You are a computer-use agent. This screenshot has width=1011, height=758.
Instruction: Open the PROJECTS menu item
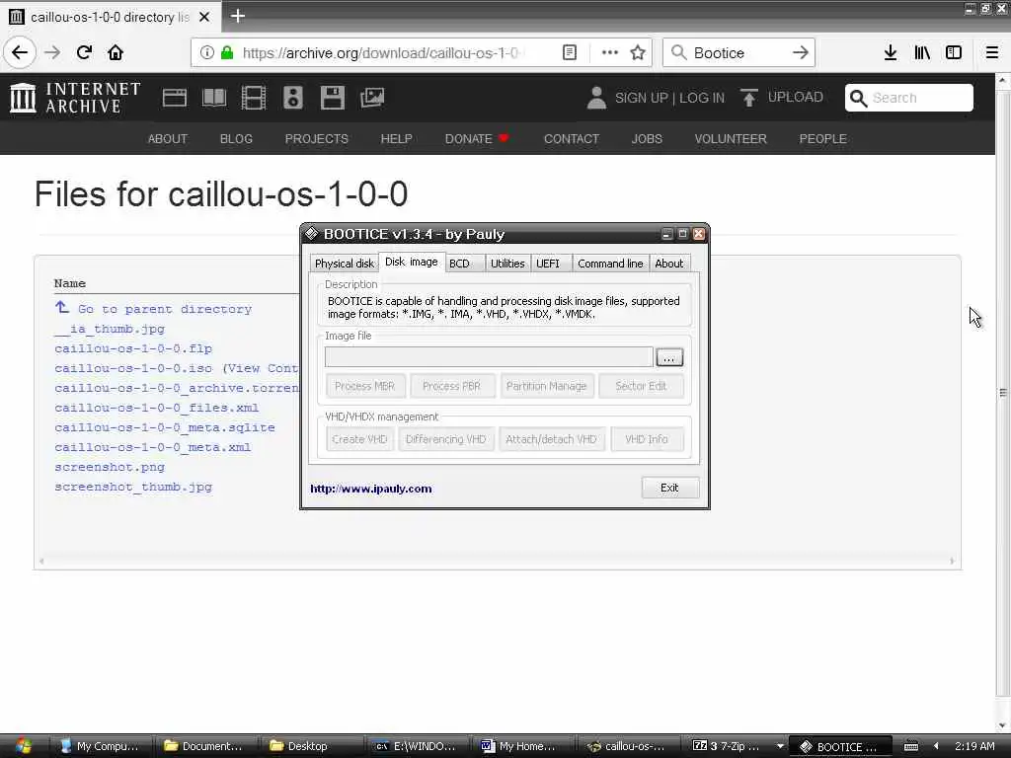317,138
